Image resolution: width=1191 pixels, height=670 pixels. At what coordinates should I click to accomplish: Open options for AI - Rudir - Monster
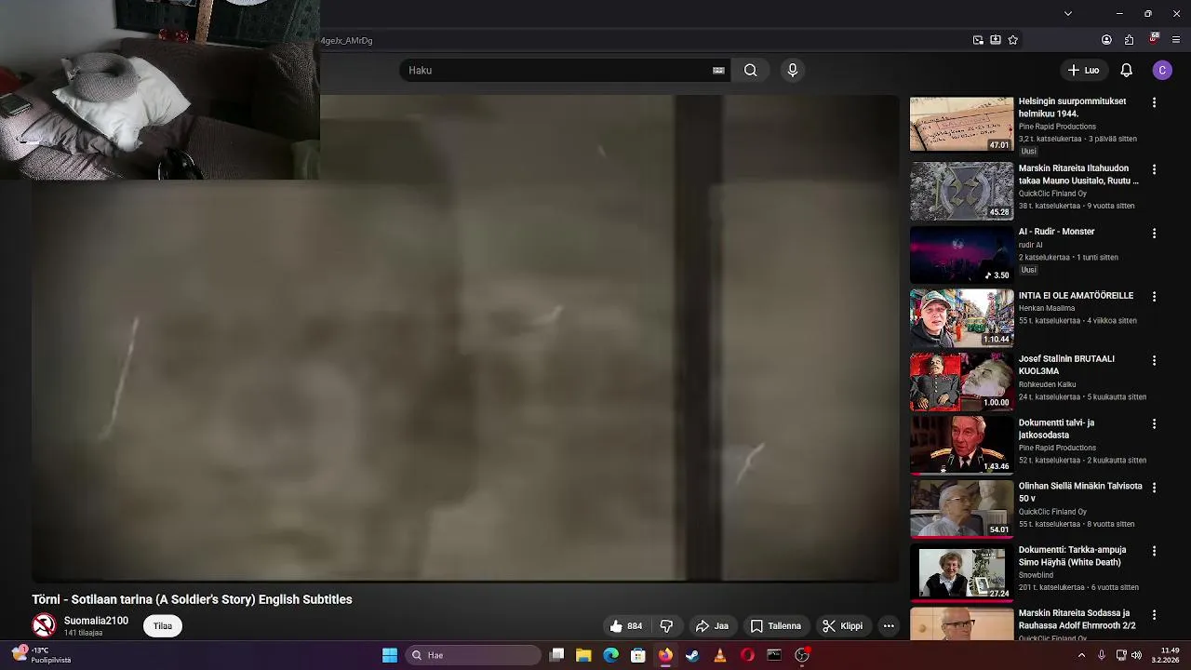pos(1154,233)
